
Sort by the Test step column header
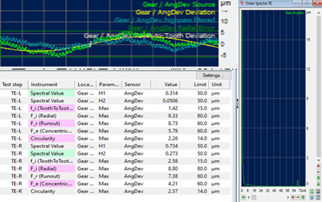(14, 84)
